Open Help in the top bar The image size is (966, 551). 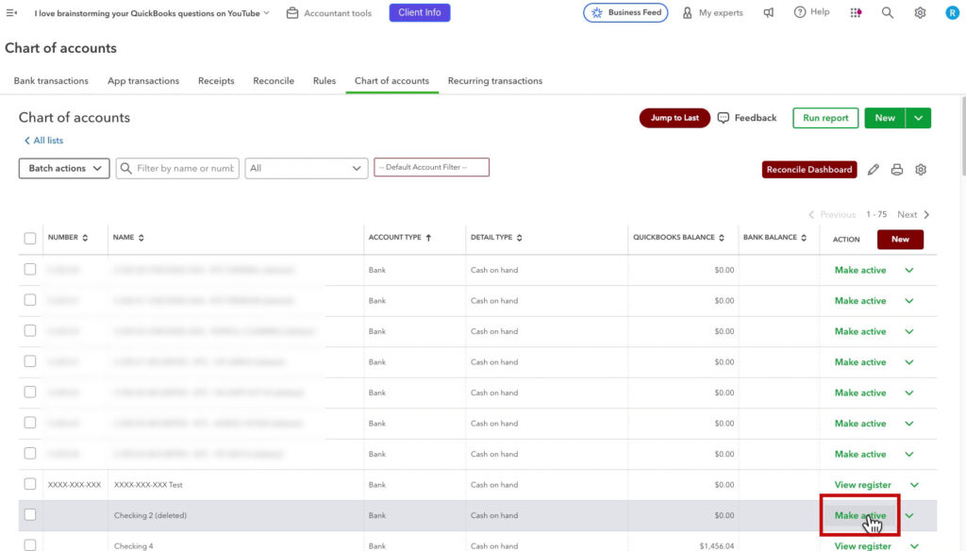click(x=810, y=12)
